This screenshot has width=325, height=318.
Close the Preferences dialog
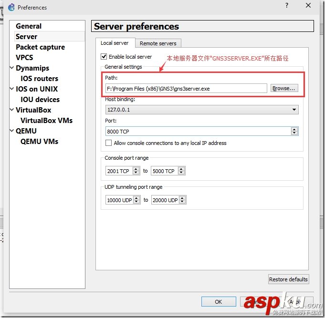pyautogui.click(x=308, y=5)
